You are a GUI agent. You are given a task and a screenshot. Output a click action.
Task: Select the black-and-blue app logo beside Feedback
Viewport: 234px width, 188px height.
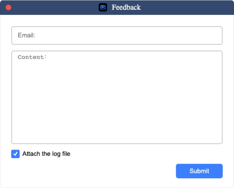tap(103, 7)
